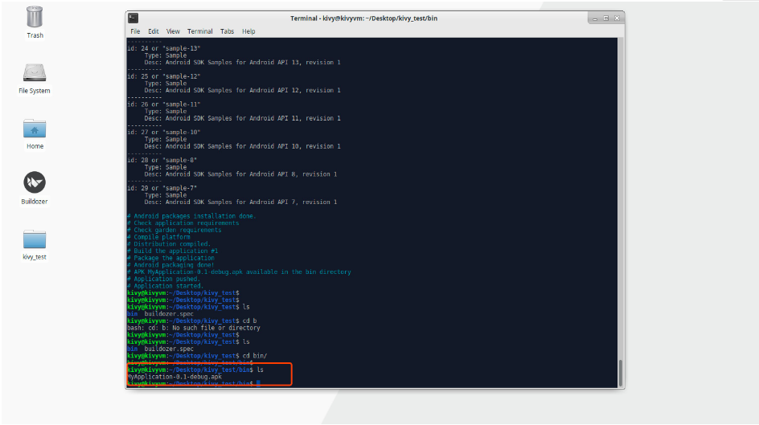Click '# Check garden requirements' line

point(174,230)
